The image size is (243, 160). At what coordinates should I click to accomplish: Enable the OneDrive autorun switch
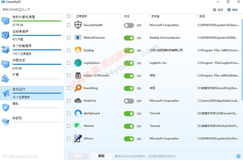tap(129, 101)
